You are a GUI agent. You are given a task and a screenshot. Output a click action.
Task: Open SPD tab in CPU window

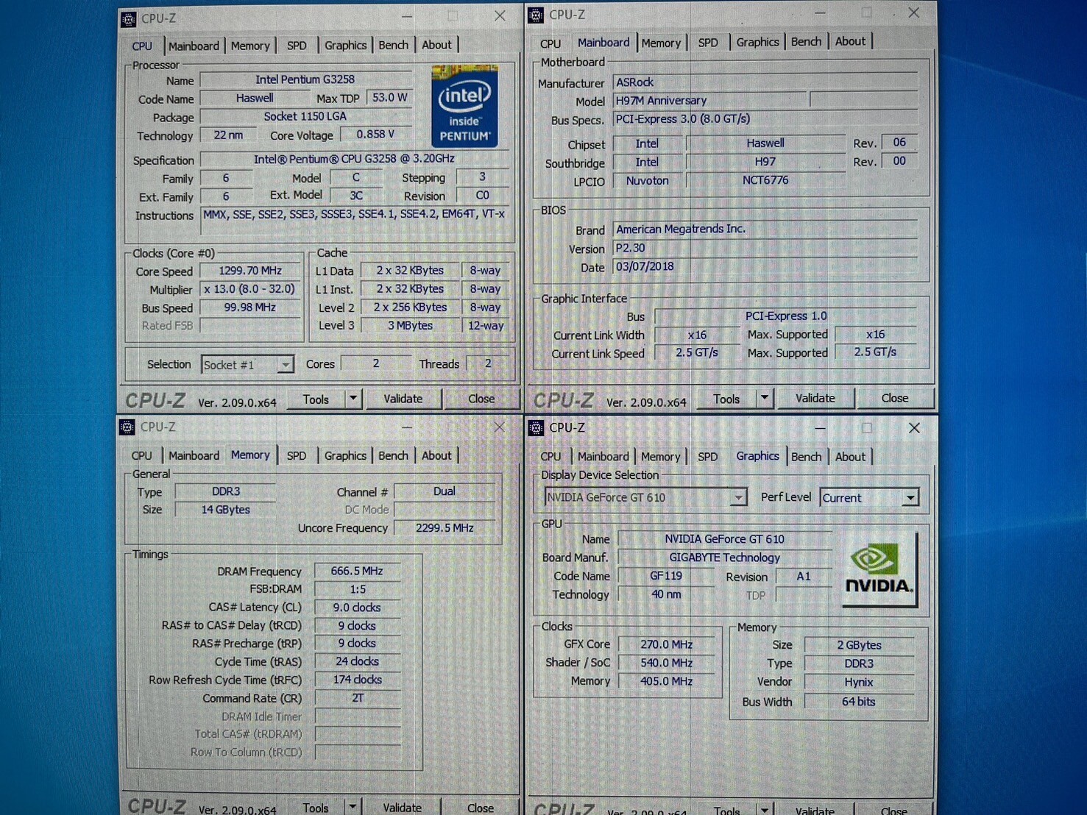coord(297,46)
